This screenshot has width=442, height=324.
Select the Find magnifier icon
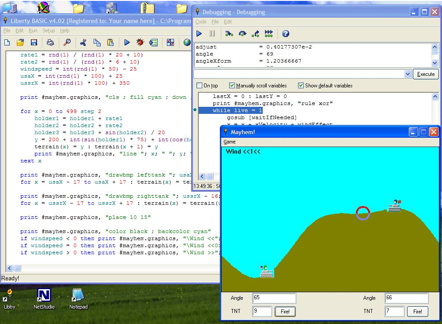[68, 42]
